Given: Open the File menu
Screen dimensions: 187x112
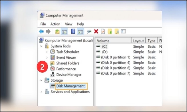Looking at the screenshot, I should coord(43,24).
